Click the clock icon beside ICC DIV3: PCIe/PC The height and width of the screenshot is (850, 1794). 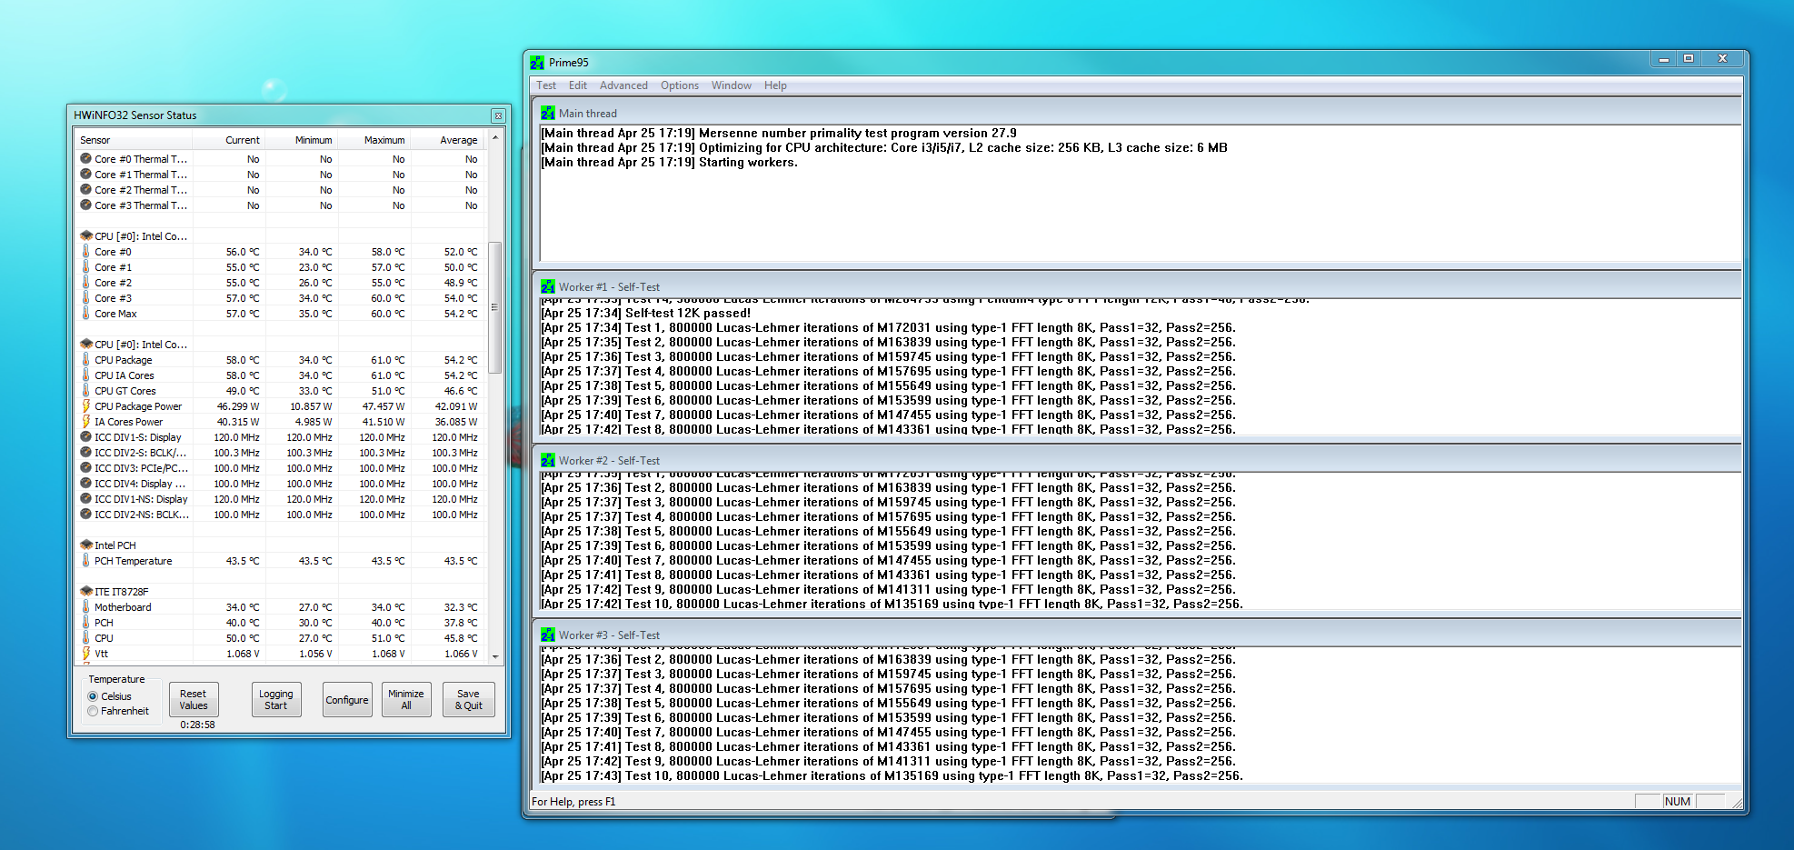[85, 468]
